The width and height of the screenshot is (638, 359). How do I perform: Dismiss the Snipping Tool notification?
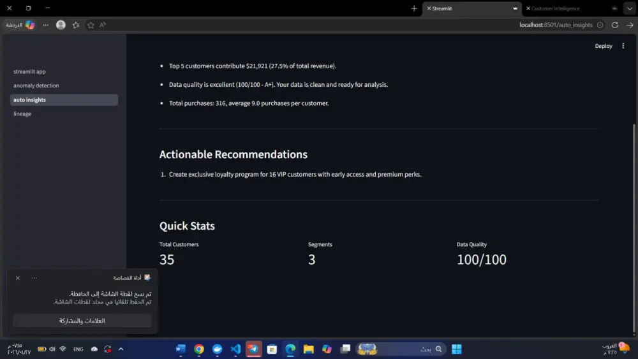tap(17, 278)
